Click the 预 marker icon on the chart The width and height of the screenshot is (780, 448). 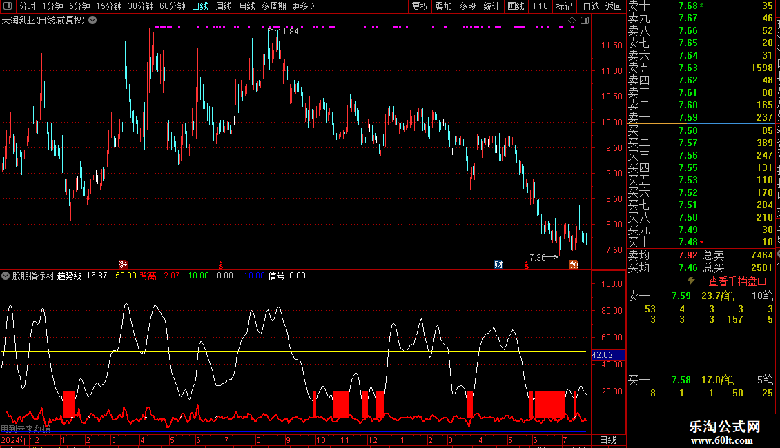(x=574, y=265)
